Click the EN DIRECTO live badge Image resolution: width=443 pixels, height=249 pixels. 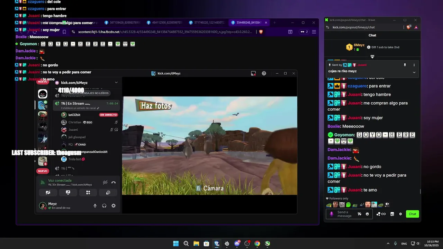click(x=108, y=115)
